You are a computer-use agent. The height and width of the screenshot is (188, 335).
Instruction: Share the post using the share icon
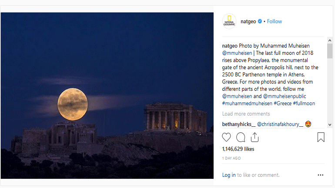[255, 137]
